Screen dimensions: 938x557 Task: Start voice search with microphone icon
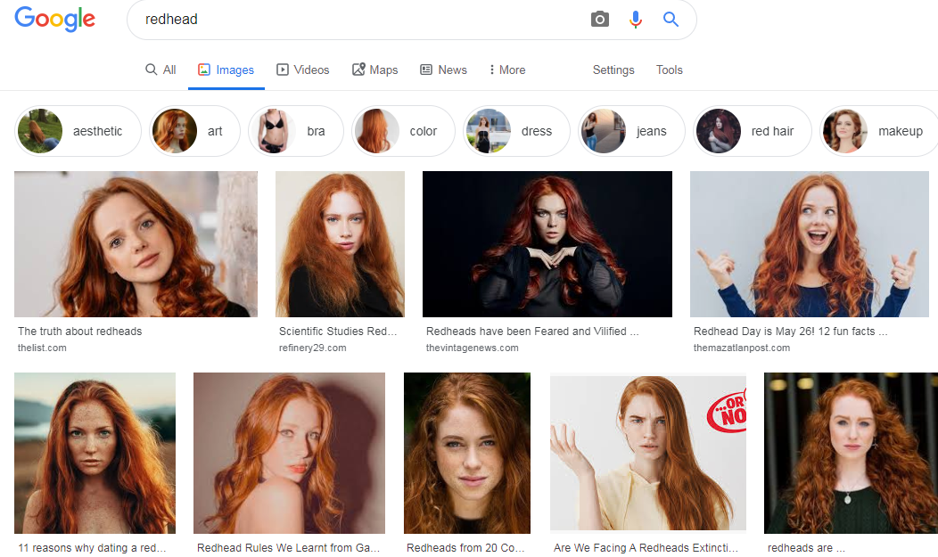click(x=636, y=19)
